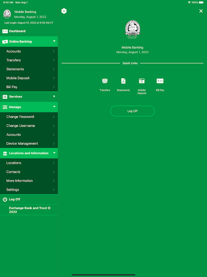
Task: Click the Contacts row chevron
Action: click(x=54, y=172)
